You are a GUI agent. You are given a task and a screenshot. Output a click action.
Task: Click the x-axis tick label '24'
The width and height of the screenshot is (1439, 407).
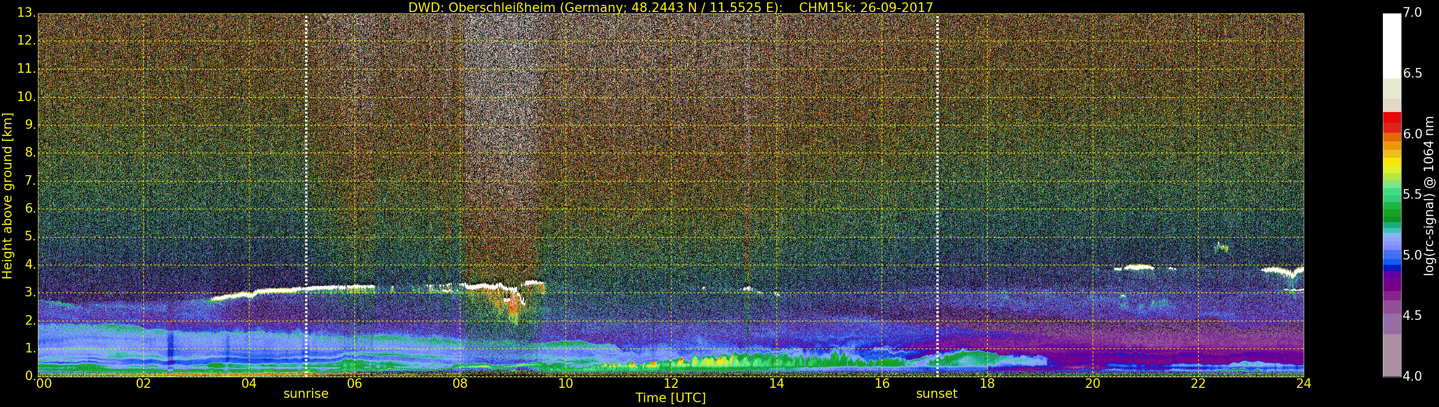pos(1304,384)
